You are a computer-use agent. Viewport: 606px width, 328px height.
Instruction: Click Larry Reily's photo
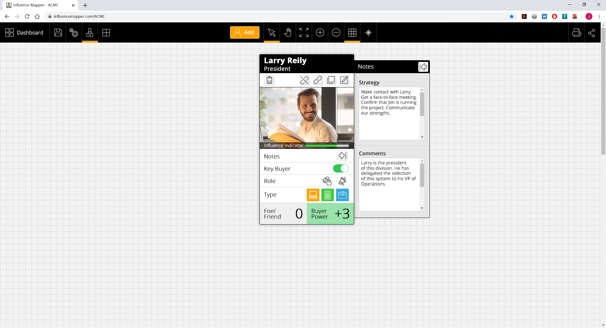[307, 115]
